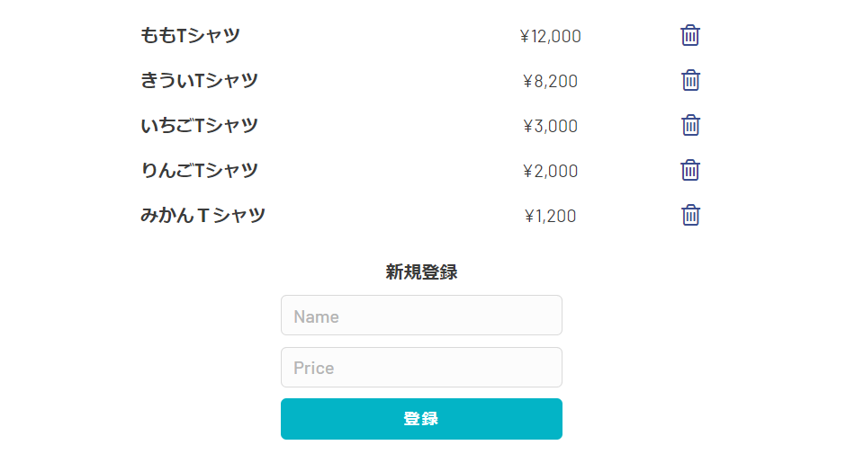The height and width of the screenshot is (454, 855).
Task: Focus the Name input field
Action: click(421, 316)
